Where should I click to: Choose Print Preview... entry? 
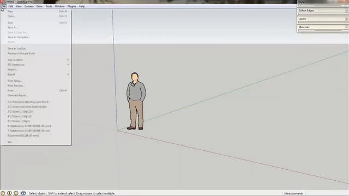pyautogui.click(x=36, y=86)
